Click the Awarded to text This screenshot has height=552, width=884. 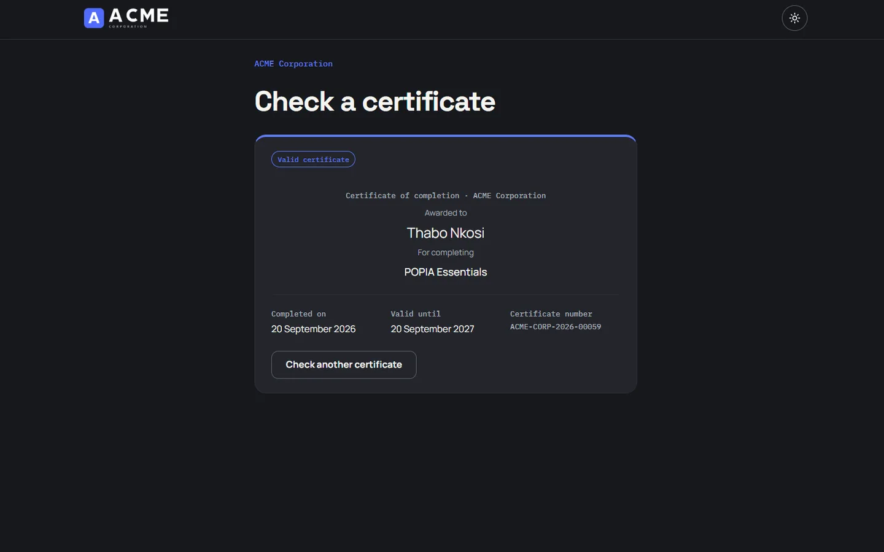coord(446,213)
